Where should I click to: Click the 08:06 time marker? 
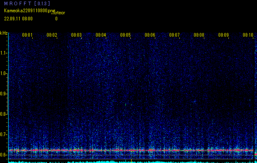click(150, 35)
